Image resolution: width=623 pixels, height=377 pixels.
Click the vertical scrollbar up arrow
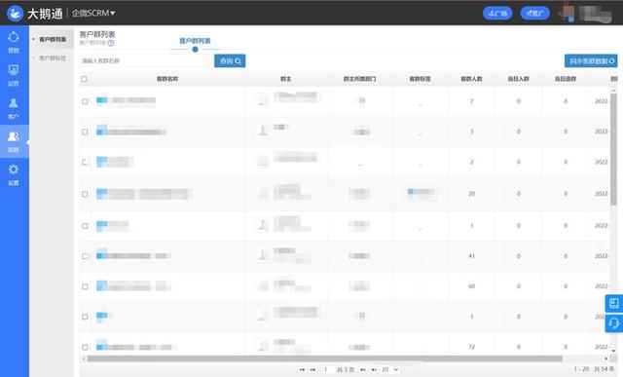614,91
